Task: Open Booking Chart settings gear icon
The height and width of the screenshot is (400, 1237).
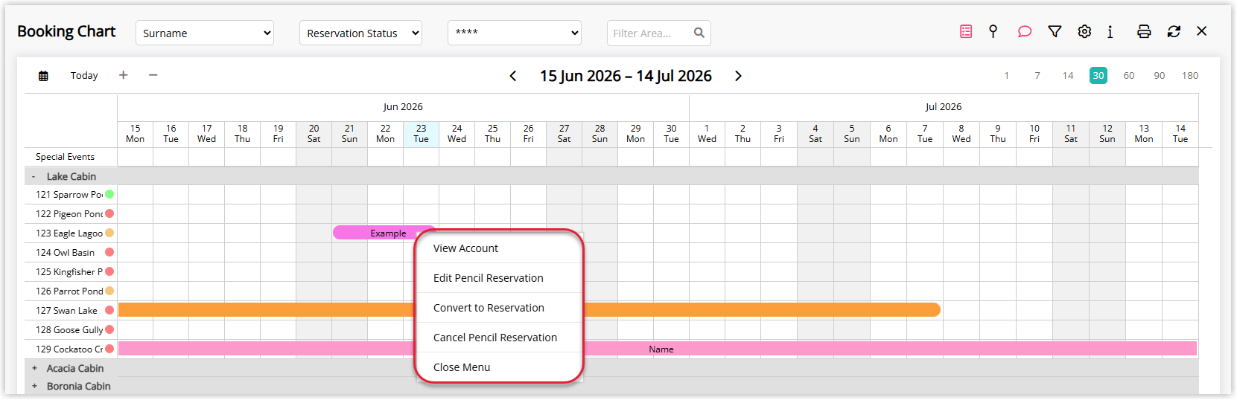Action: tap(1084, 31)
